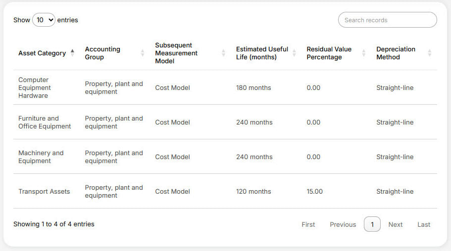Click the Depreciation Method sort arrows icon
The height and width of the screenshot is (251, 451).
[429, 53]
